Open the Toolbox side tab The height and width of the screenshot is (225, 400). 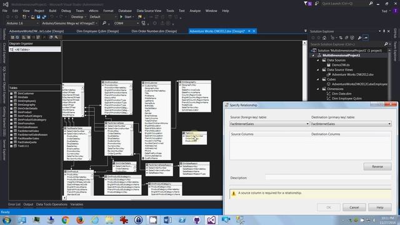tap(4, 34)
